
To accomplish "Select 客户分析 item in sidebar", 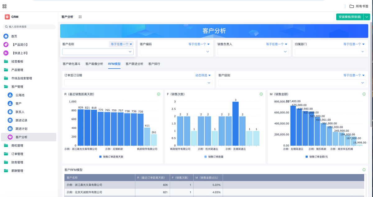I will pyautogui.click(x=29, y=137).
